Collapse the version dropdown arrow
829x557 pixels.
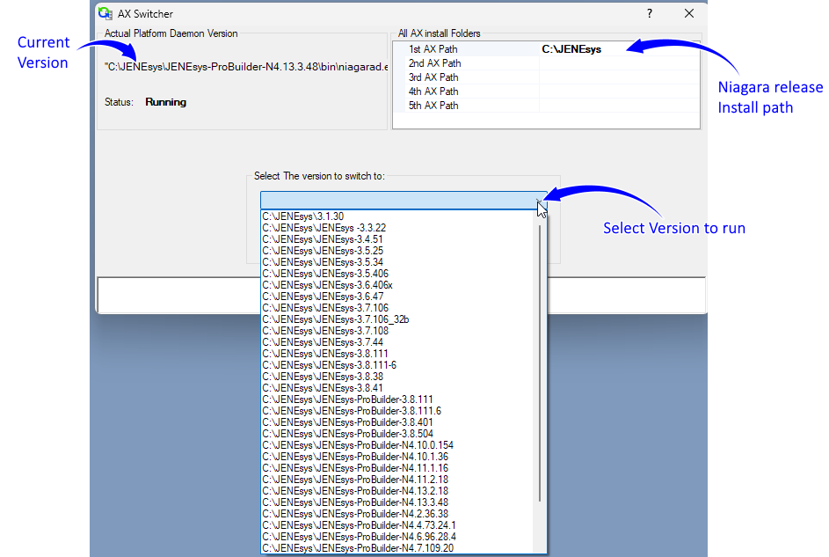(541, 201)
